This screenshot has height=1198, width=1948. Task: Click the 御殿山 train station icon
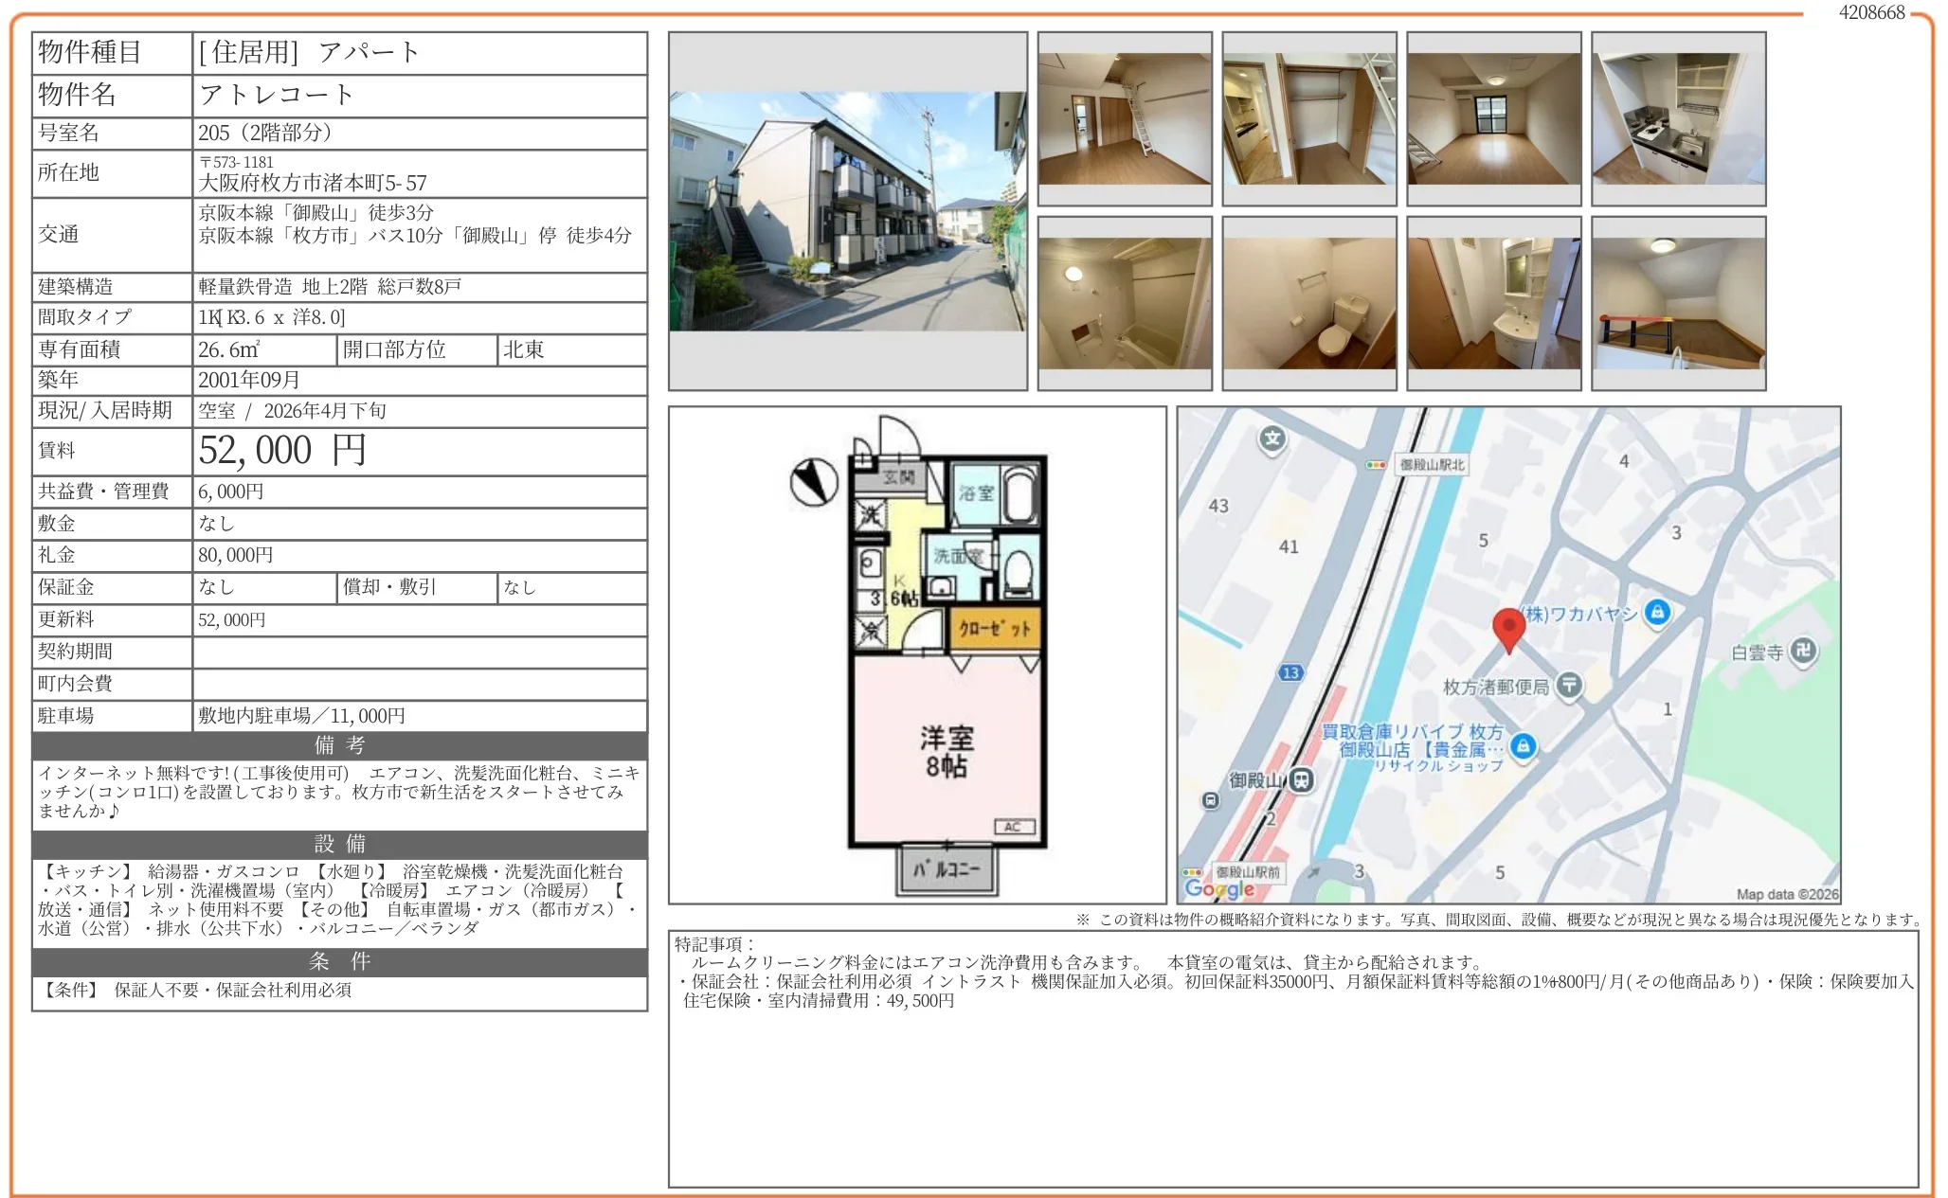1302,780
